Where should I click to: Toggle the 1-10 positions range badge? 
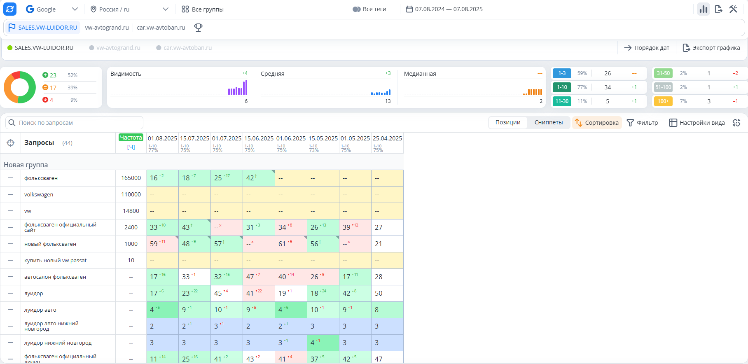coord(562,87)
